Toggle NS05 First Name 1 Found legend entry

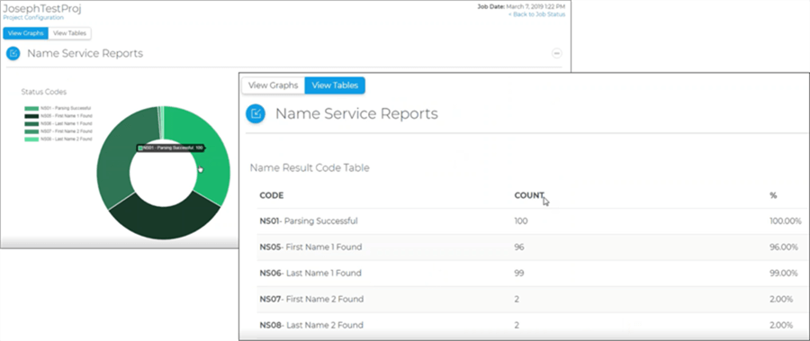pos(58,116)
